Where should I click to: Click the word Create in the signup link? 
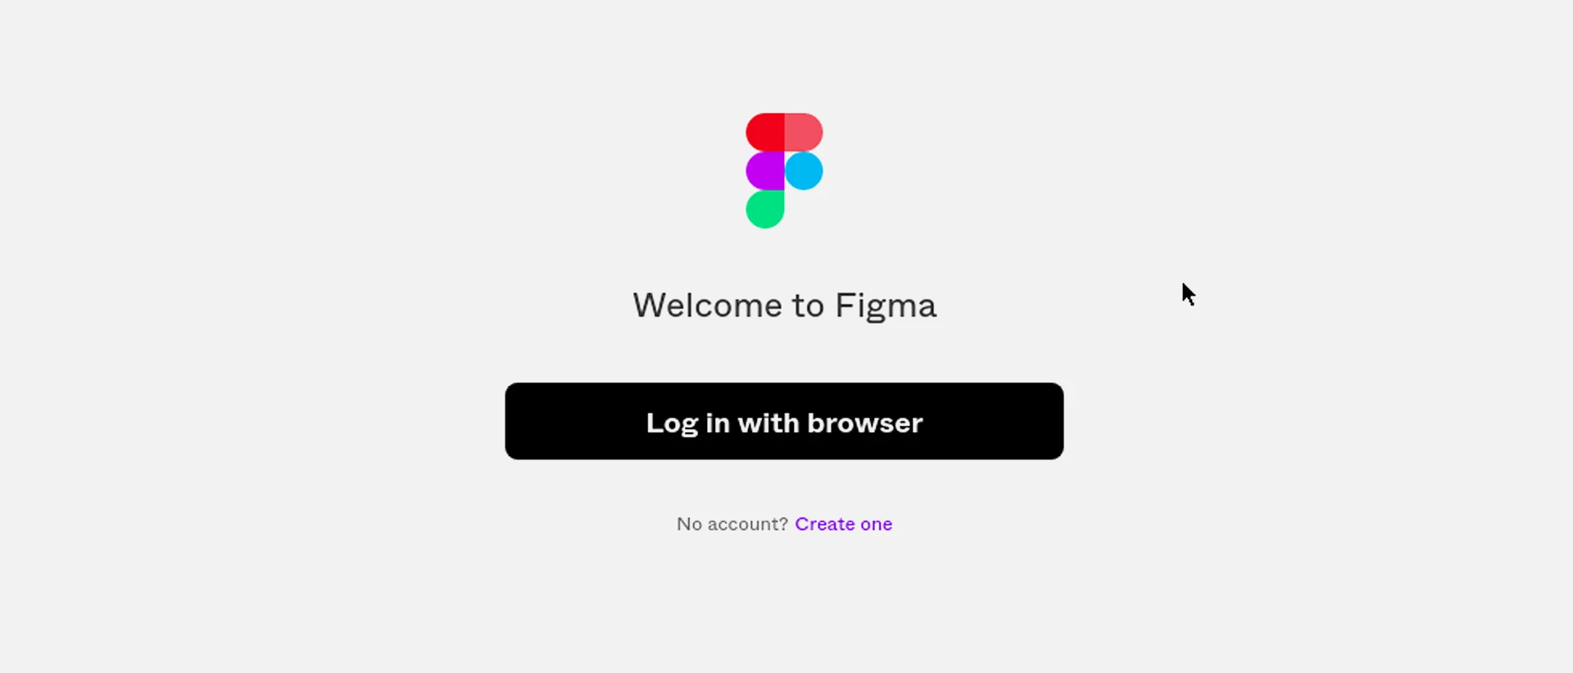pos(825,524)
